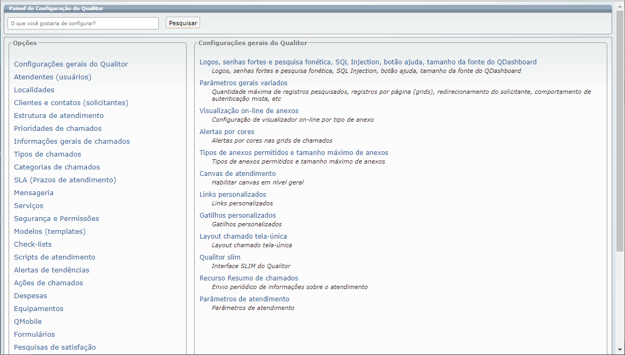The image size is (625, 355).
Task: Open Ações de chamados option
Action: point(49,283)
